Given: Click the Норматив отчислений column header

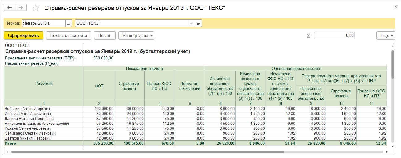Looking at the screenshot, I should pos(190,86).
